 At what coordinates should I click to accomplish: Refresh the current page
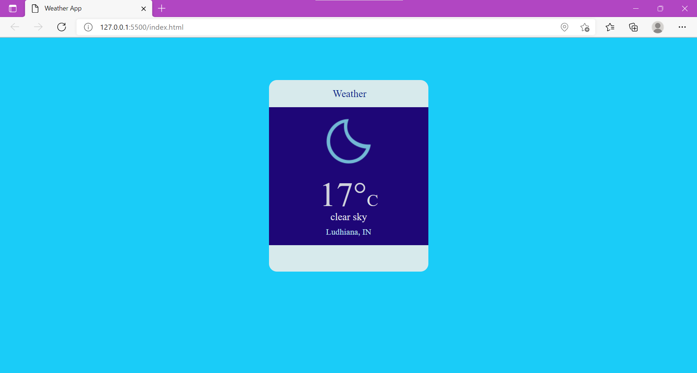(x=62, y=27)
